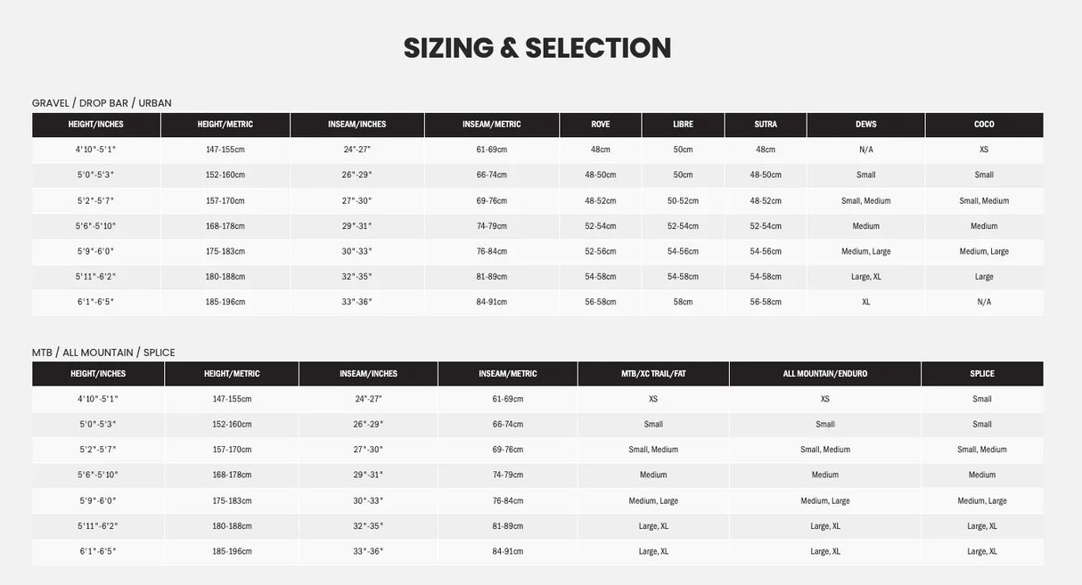This screenshot has height=585, width=1082.
Task: Select the COCO column header
Action: coord(984,125)
